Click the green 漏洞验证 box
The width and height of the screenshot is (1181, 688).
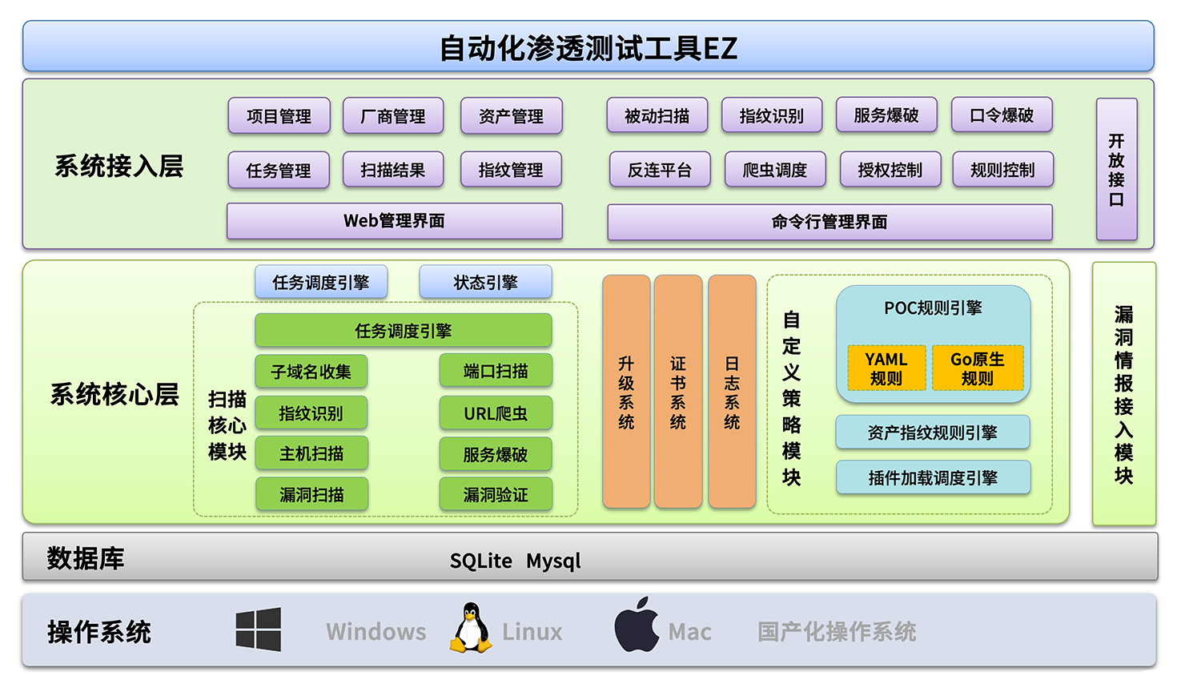[x=496, y=495]
